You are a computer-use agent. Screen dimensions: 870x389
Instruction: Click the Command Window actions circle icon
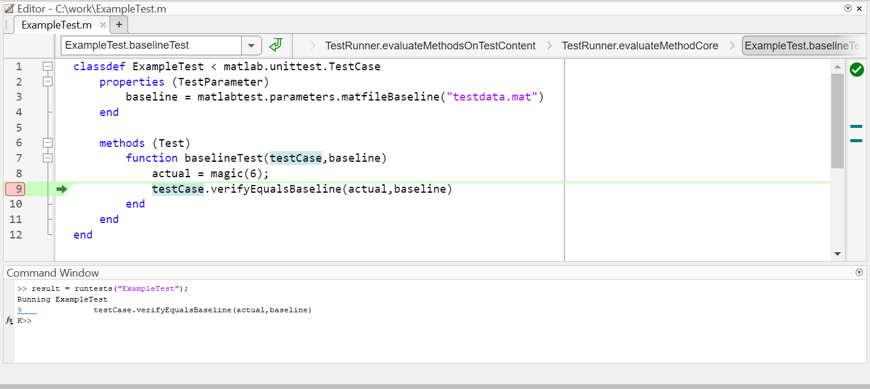point(859,272)
